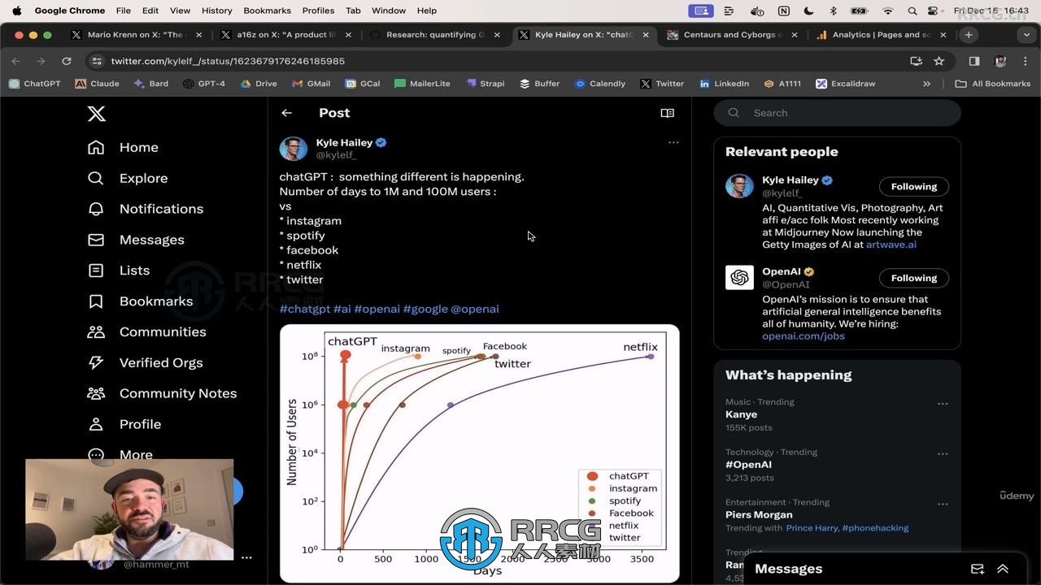
Task: Open Lists in sidebar
Action: [x=119, y=271]
